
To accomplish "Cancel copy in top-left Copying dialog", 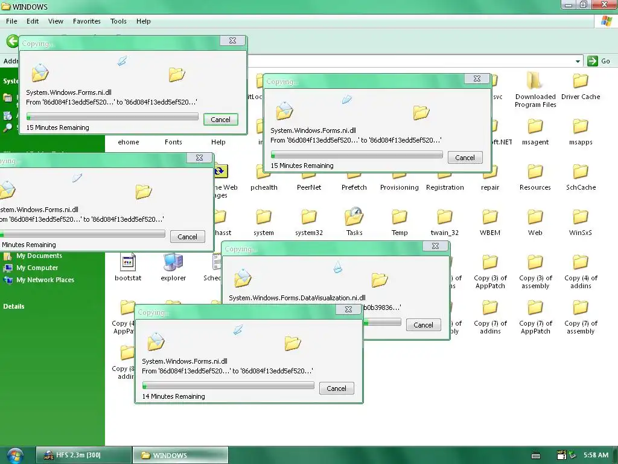I will click(220, 120).
